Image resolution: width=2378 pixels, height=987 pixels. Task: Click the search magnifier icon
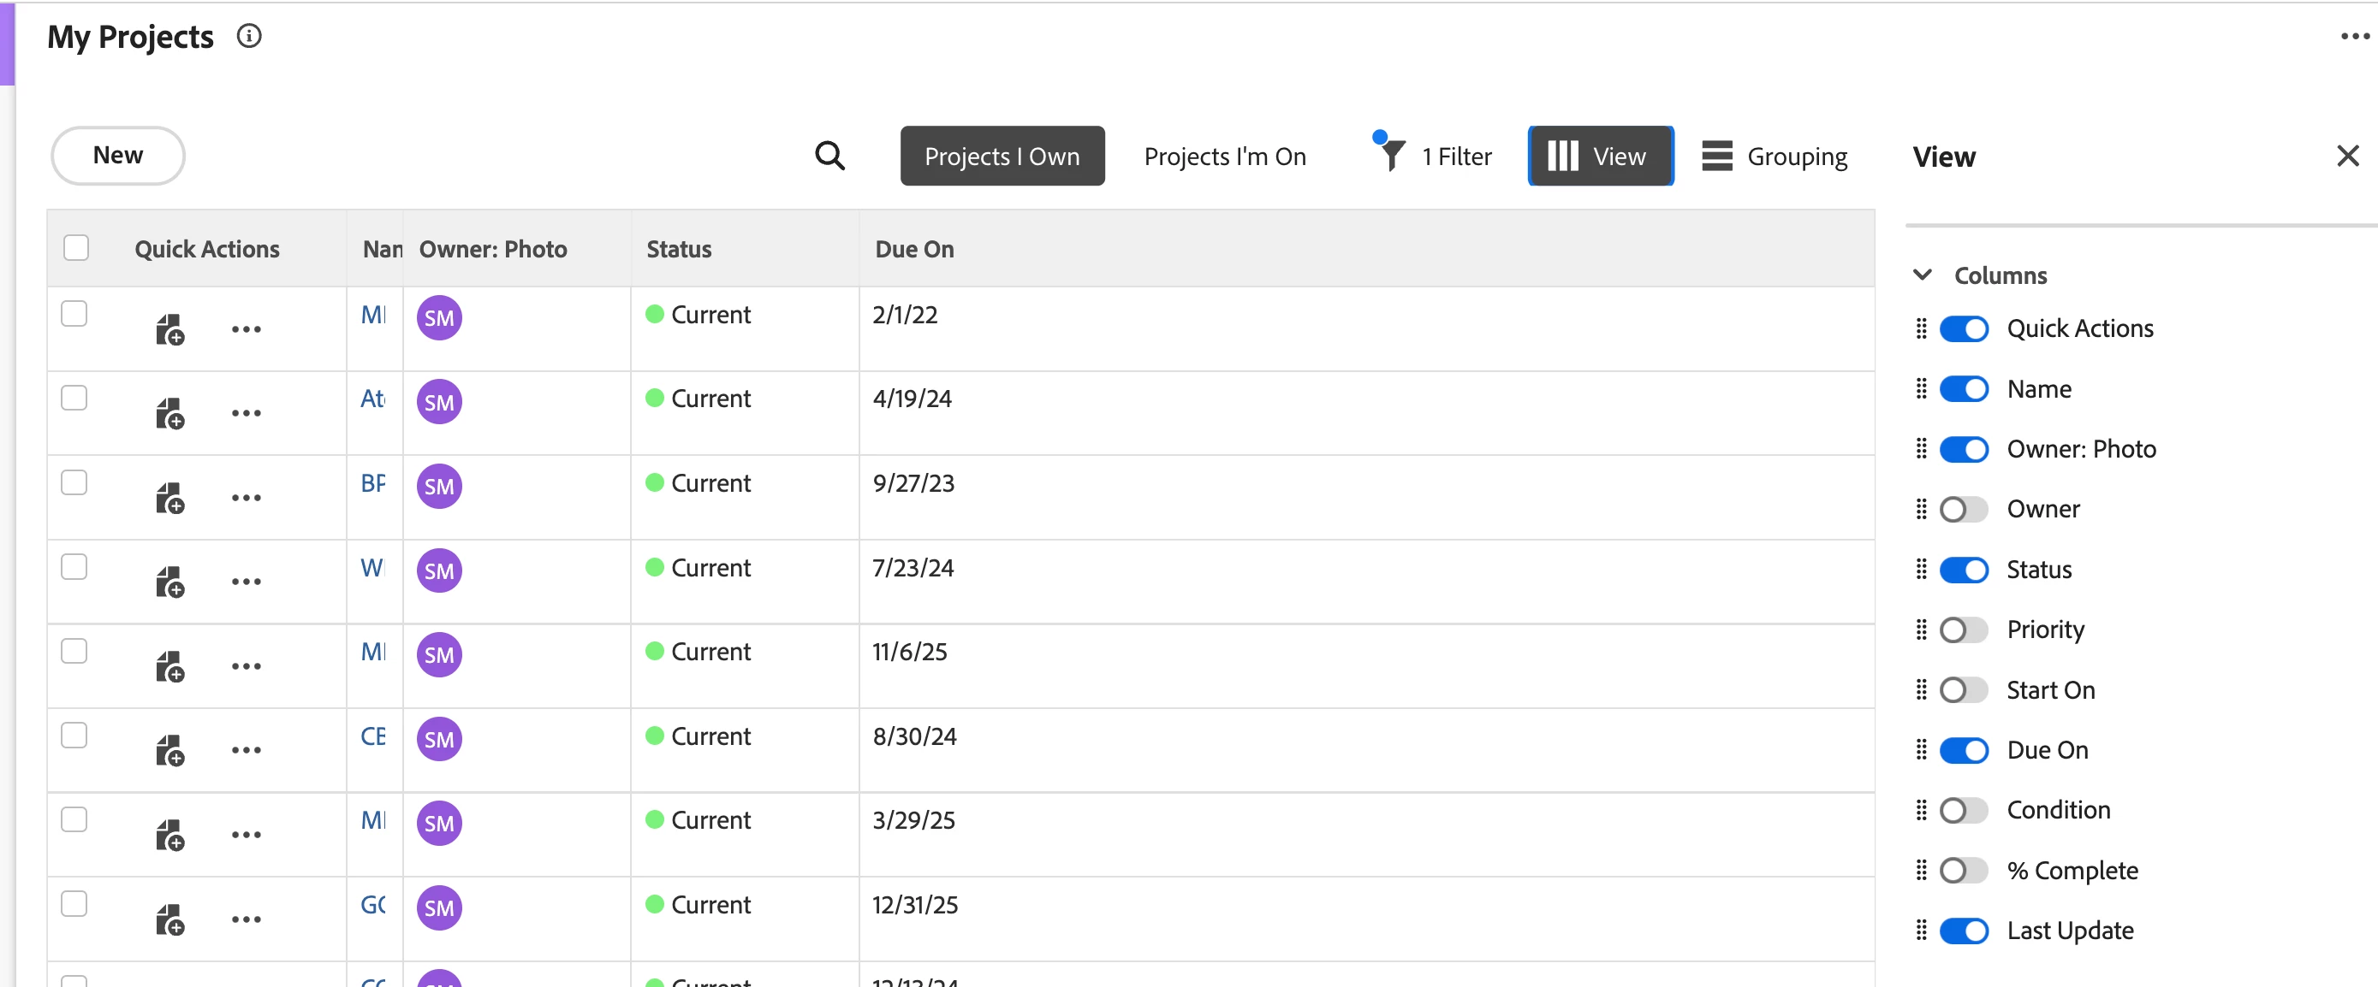(x=829, y=156)
